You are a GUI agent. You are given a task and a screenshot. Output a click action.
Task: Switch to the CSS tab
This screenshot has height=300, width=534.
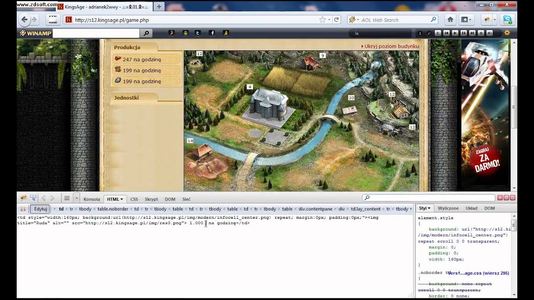point(134,199)
